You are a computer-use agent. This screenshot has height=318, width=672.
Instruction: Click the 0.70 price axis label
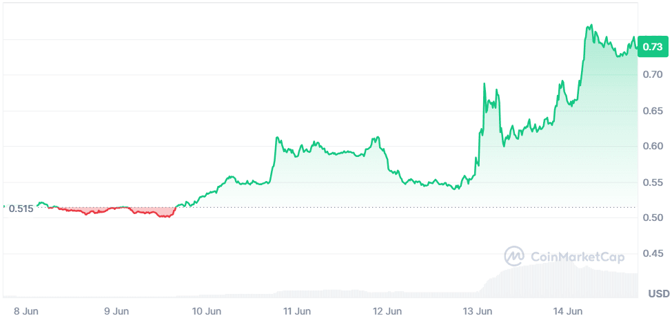point(653,74)
